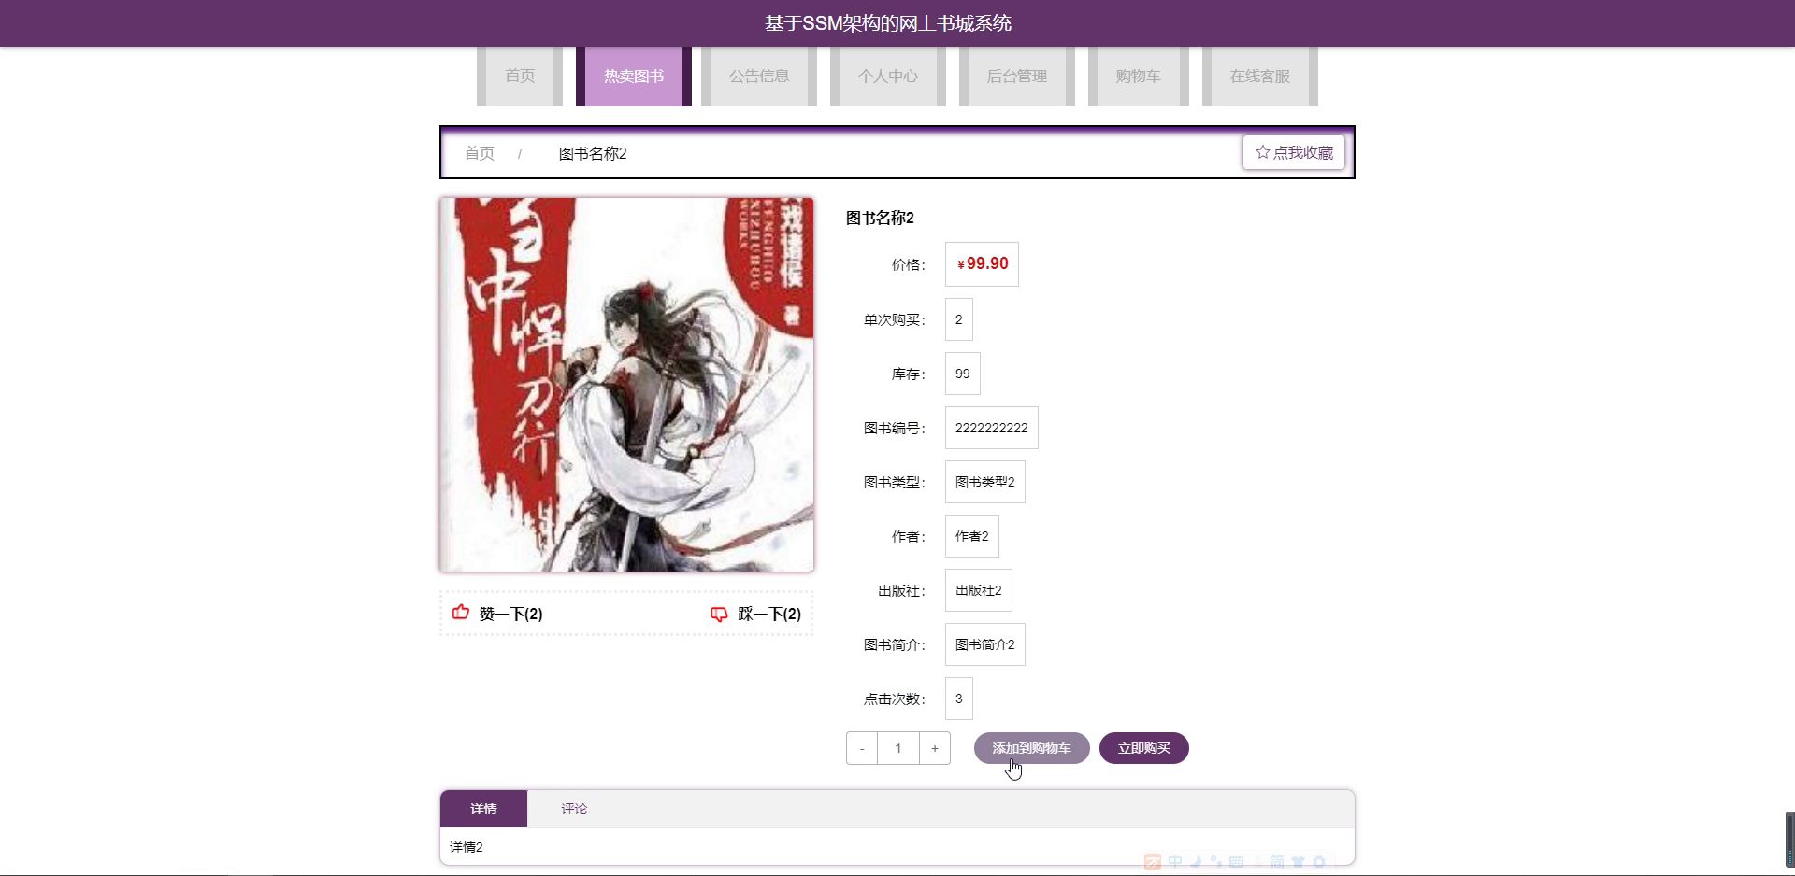Image resolution: width=1795 pixels, height=876 pixels.
Task: Click the 单次购买 value 2
Action: (x=959, y=319)
